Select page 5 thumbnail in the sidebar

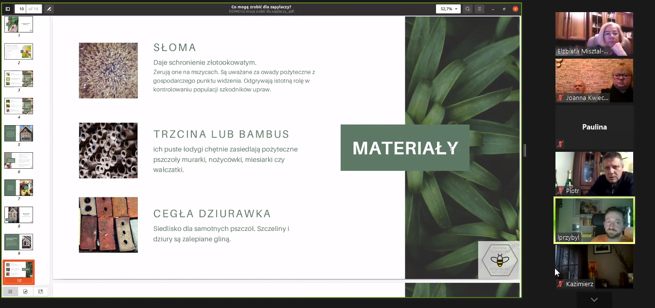coord(19,133)
